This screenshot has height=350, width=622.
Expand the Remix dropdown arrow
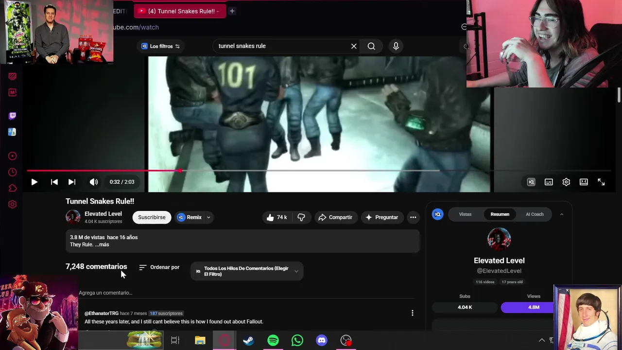click(x=208, y=217)
